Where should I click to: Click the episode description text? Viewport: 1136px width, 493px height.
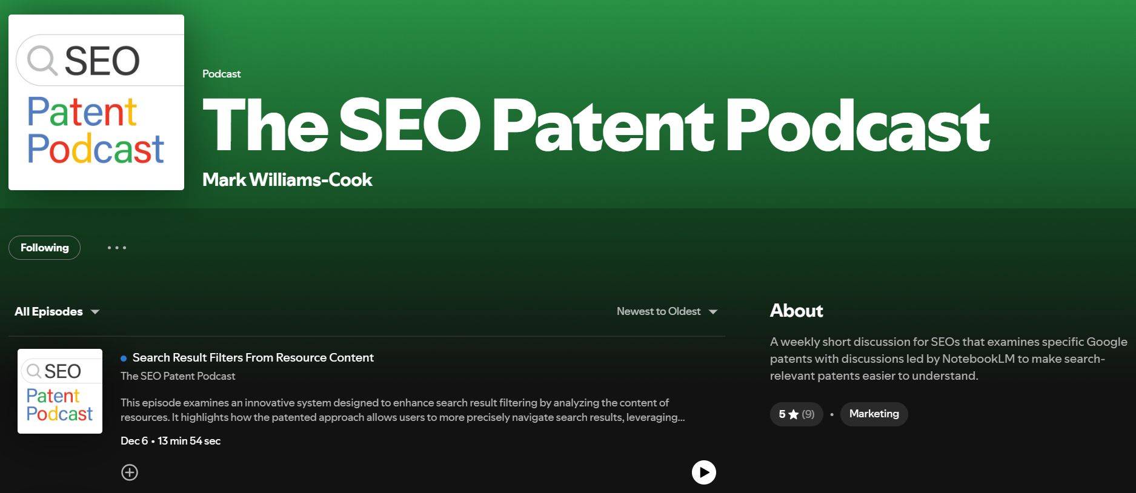403,410
